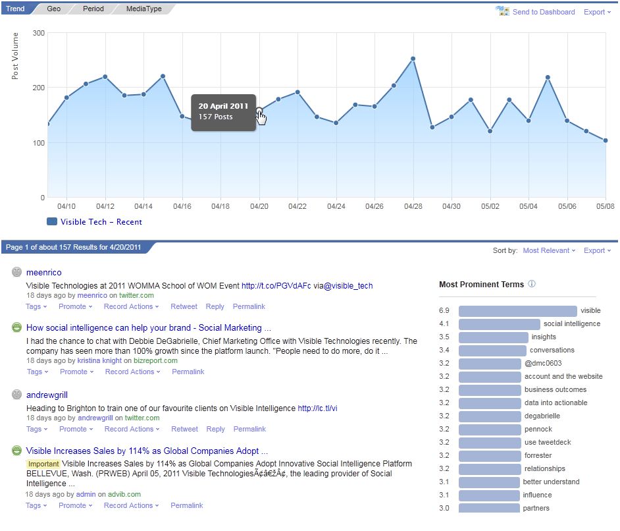Click the neutral smiley icon next to meenrico

tap(15, 272)
